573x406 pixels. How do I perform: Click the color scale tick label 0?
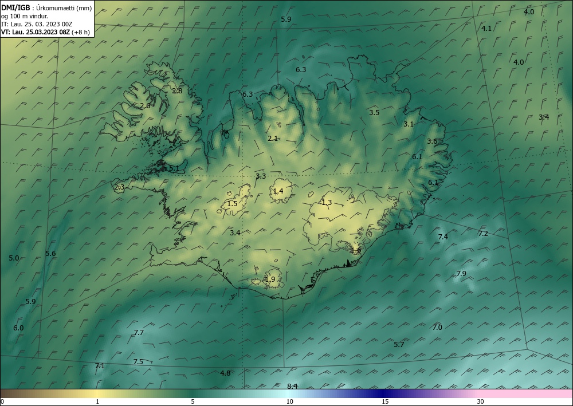point(2,402)
